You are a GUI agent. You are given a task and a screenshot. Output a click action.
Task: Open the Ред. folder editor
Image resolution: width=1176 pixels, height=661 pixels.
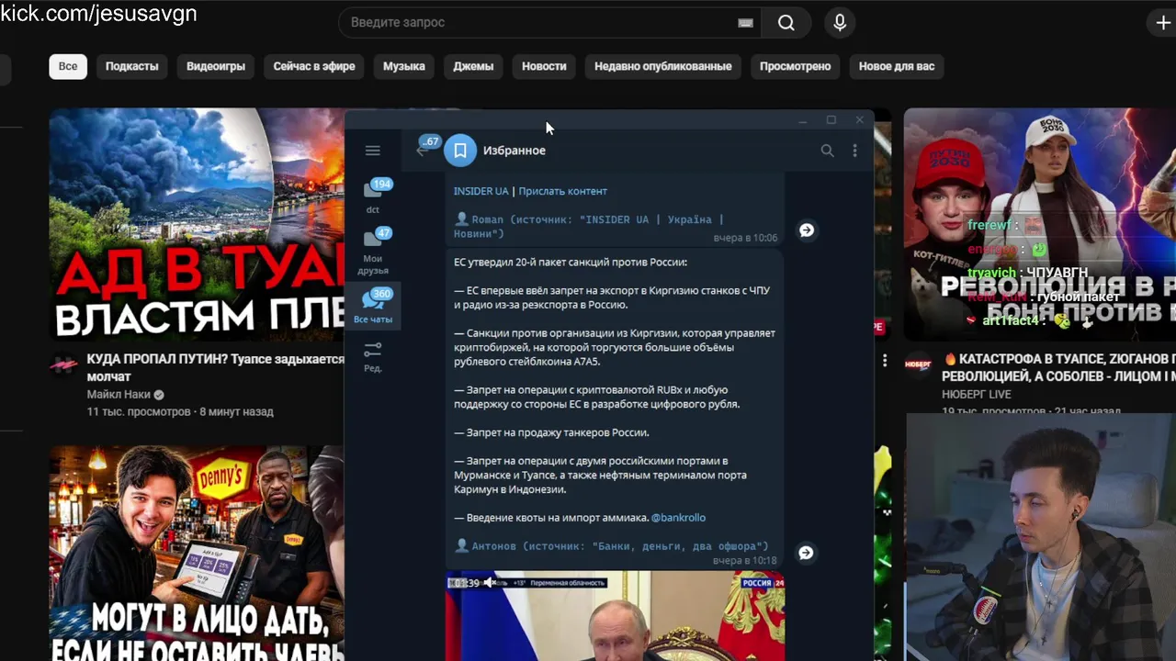pyautogui.click(x=373, y=356)
